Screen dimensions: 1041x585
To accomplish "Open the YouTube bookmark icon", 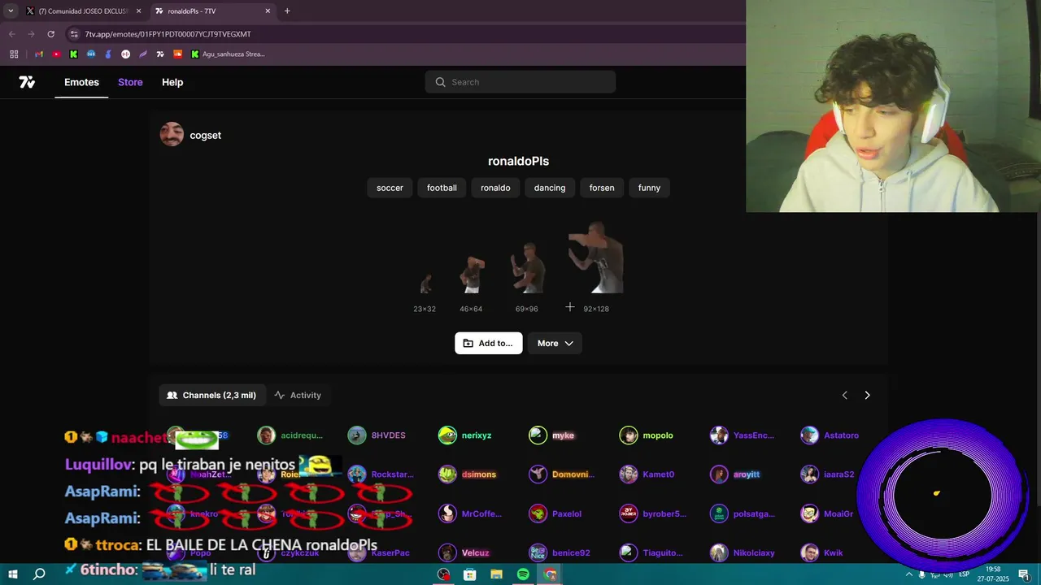I will (56, 54).
